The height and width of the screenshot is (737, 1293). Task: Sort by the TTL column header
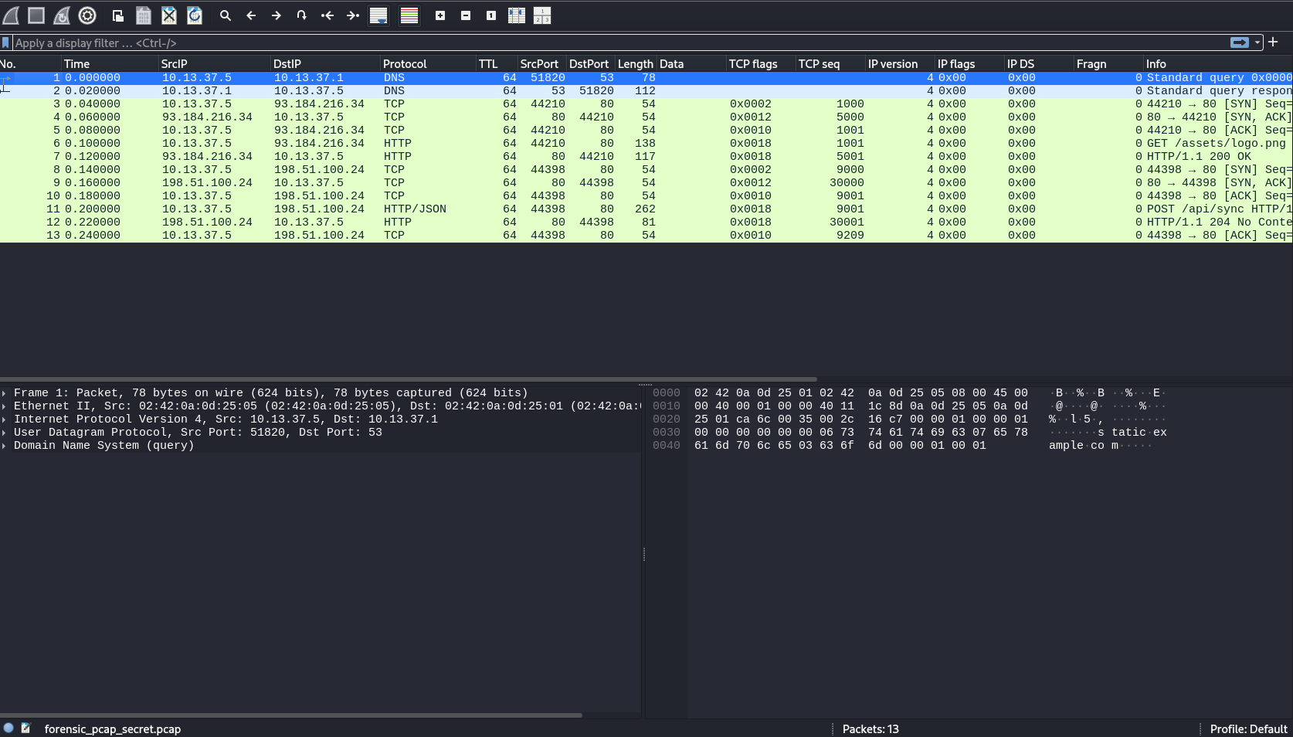[497, 64]
